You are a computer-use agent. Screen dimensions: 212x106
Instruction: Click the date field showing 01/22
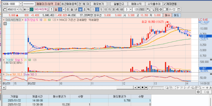point(173,10)
